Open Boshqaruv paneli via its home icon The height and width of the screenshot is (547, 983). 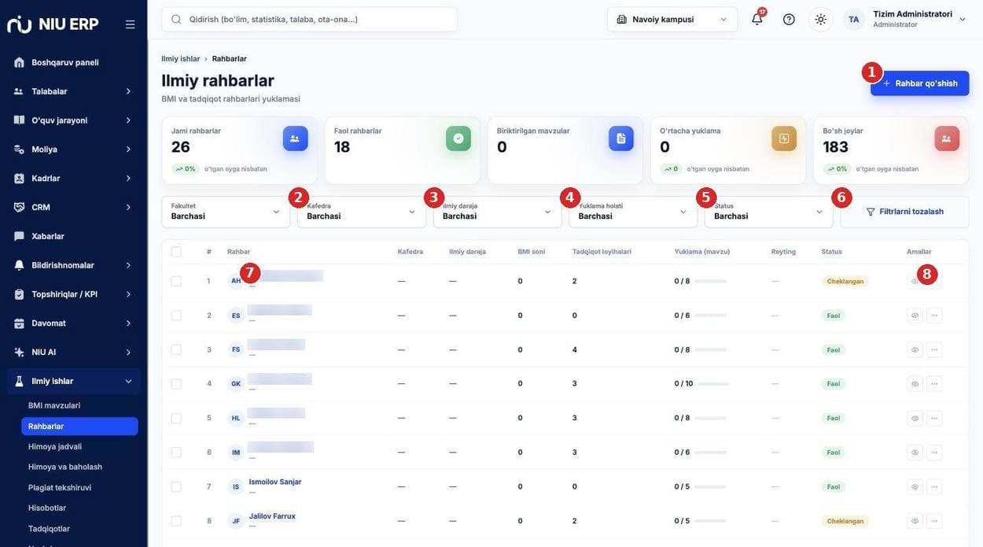coord(19,62)
